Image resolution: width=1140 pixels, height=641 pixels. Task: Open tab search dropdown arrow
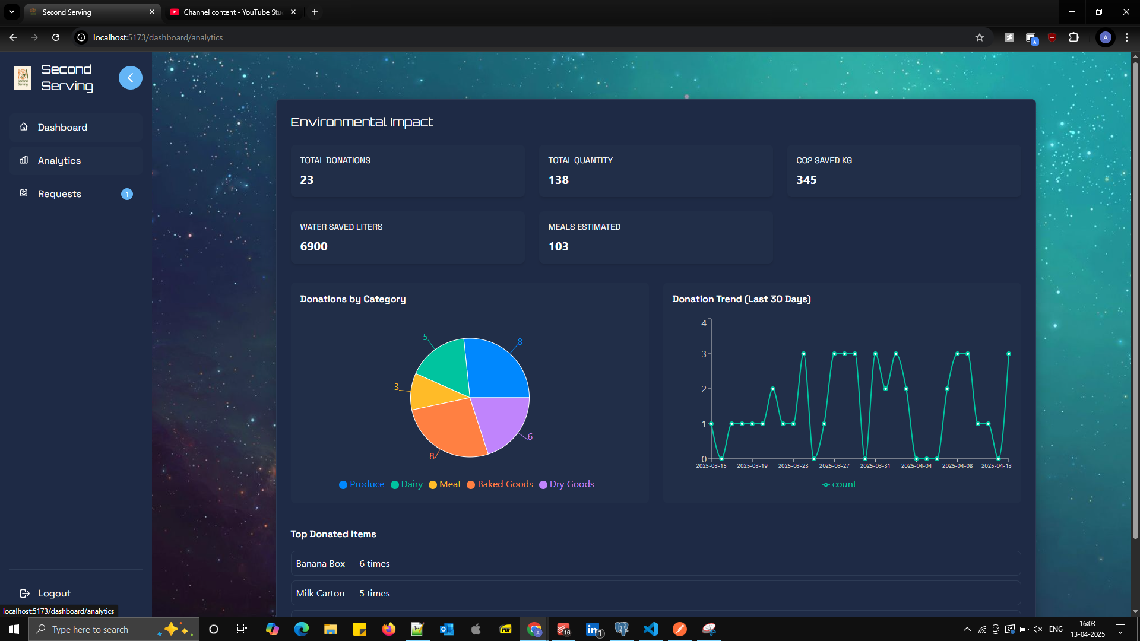(11, 12)
